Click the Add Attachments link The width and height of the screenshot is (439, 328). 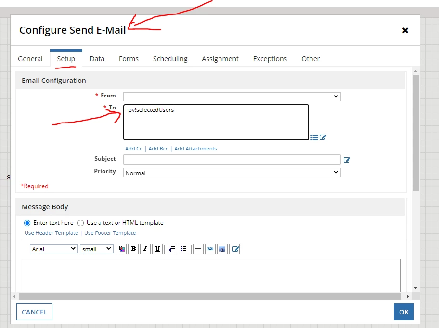(195, 149)
